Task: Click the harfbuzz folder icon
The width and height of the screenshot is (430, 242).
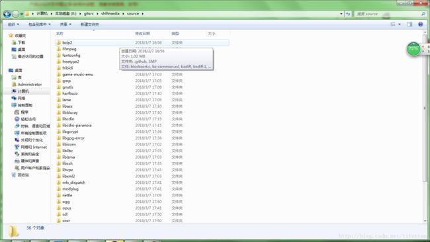Action: tap(59, 93)
